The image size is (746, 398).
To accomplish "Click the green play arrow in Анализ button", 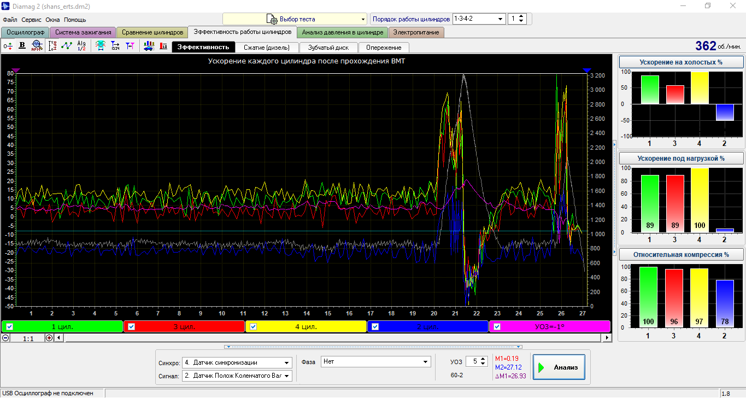I will click(x=542, y=367).
